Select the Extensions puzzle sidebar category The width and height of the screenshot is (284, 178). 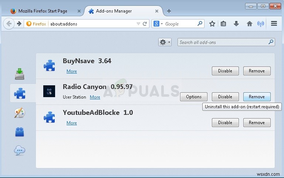(20, 93)
